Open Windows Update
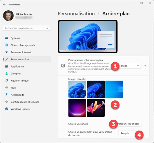 tap(27, 109)
